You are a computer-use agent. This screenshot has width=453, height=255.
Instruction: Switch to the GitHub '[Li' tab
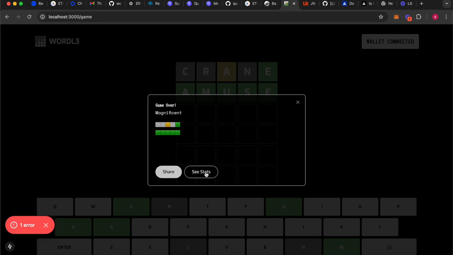tap(329, 4)
